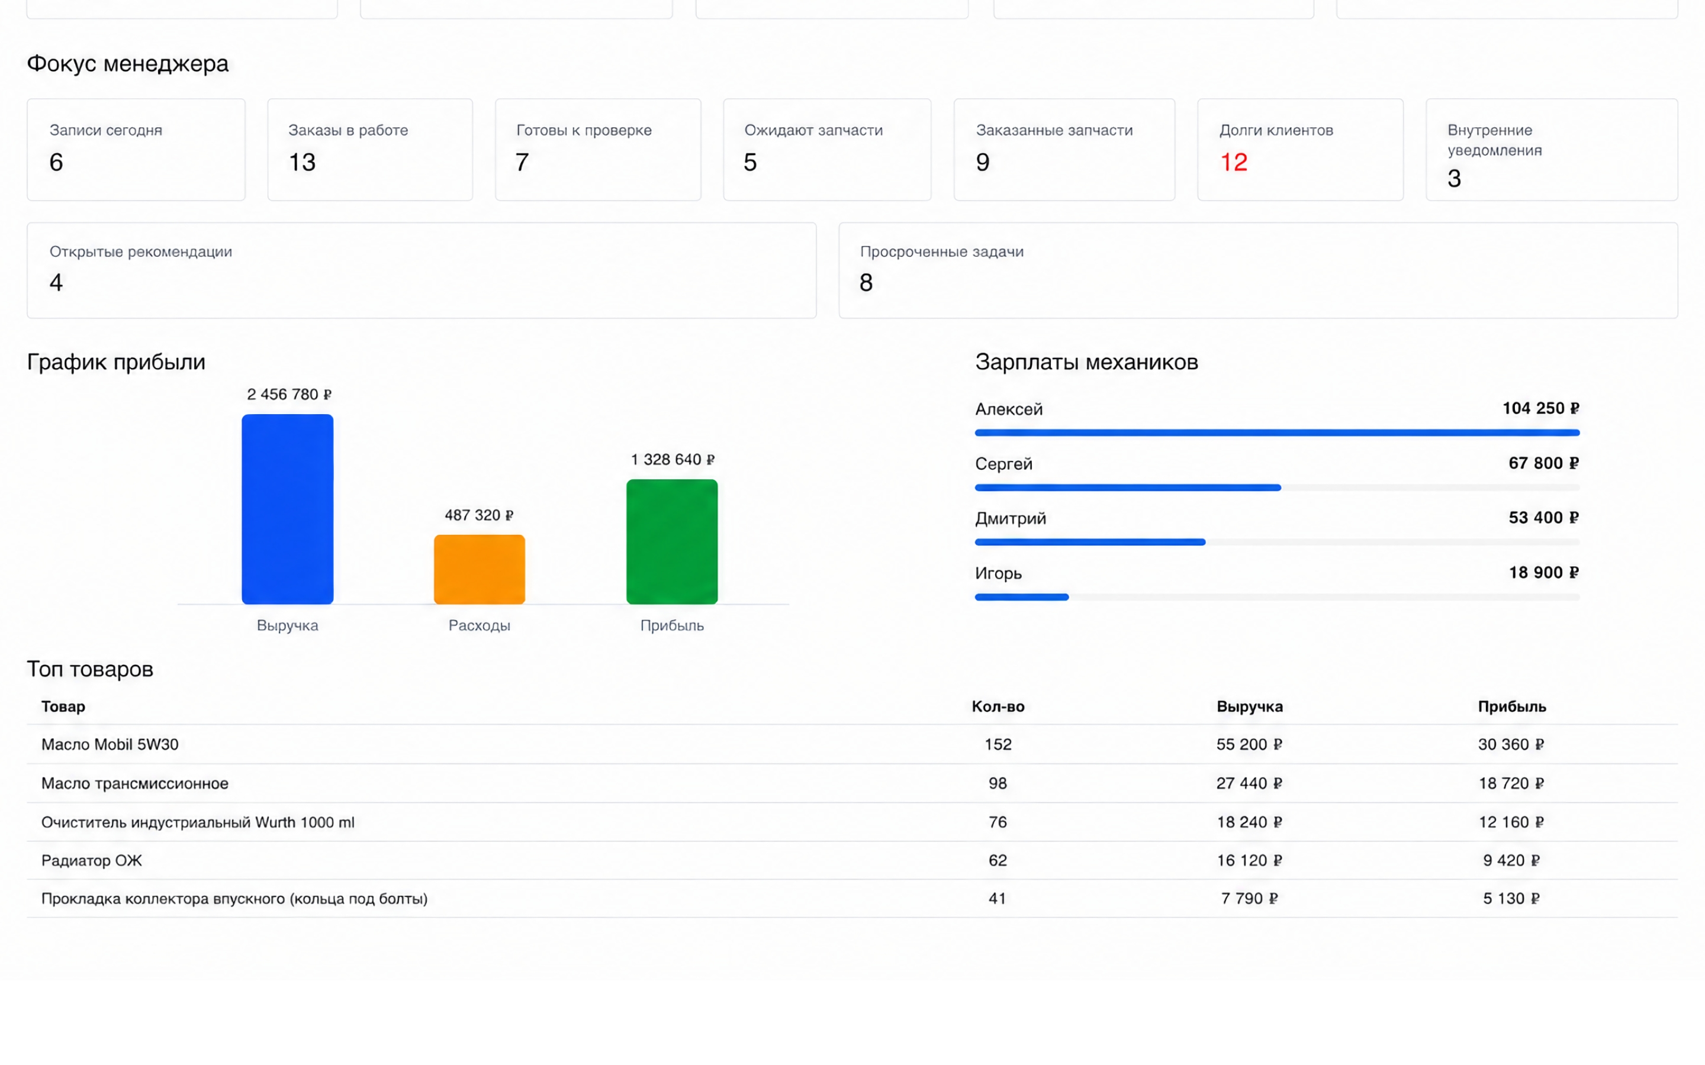This screenshot has height=1065, width=1705.
Task: Select row Масло Mobil 5W30
Action: click(x=852, y=744)
